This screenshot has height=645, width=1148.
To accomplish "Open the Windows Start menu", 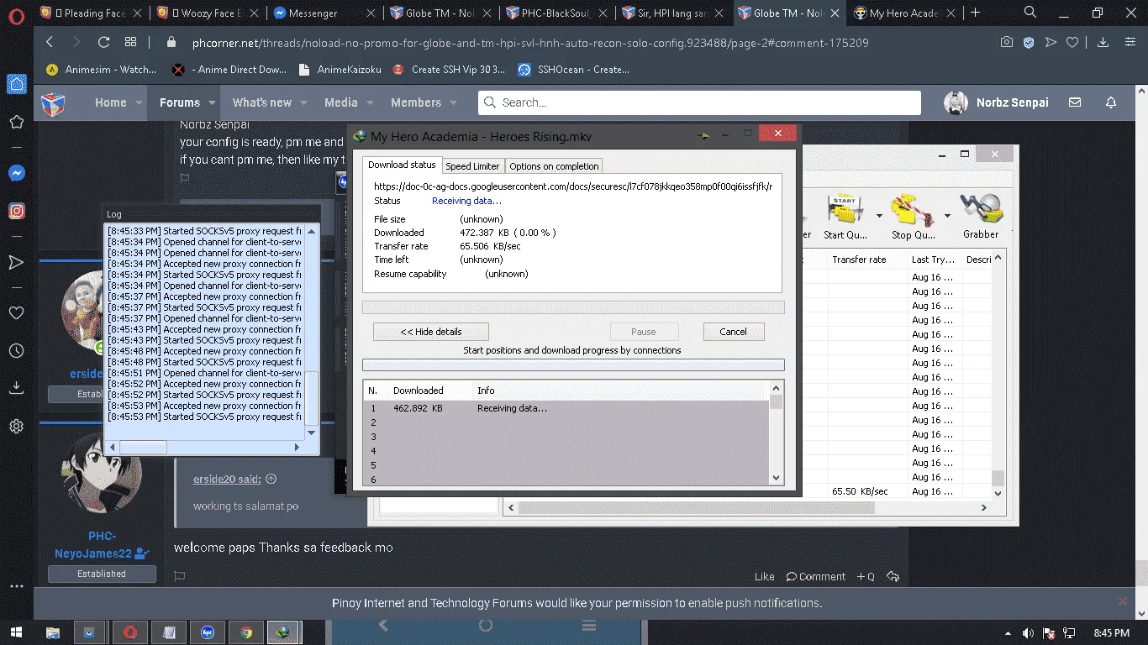I will coord(17,632).
